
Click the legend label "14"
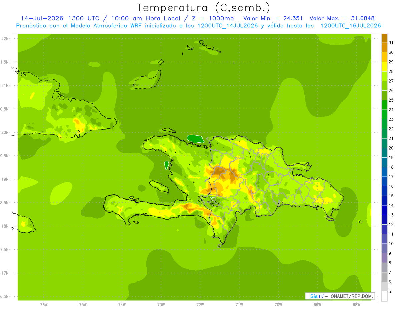click(x=391, y=205)
